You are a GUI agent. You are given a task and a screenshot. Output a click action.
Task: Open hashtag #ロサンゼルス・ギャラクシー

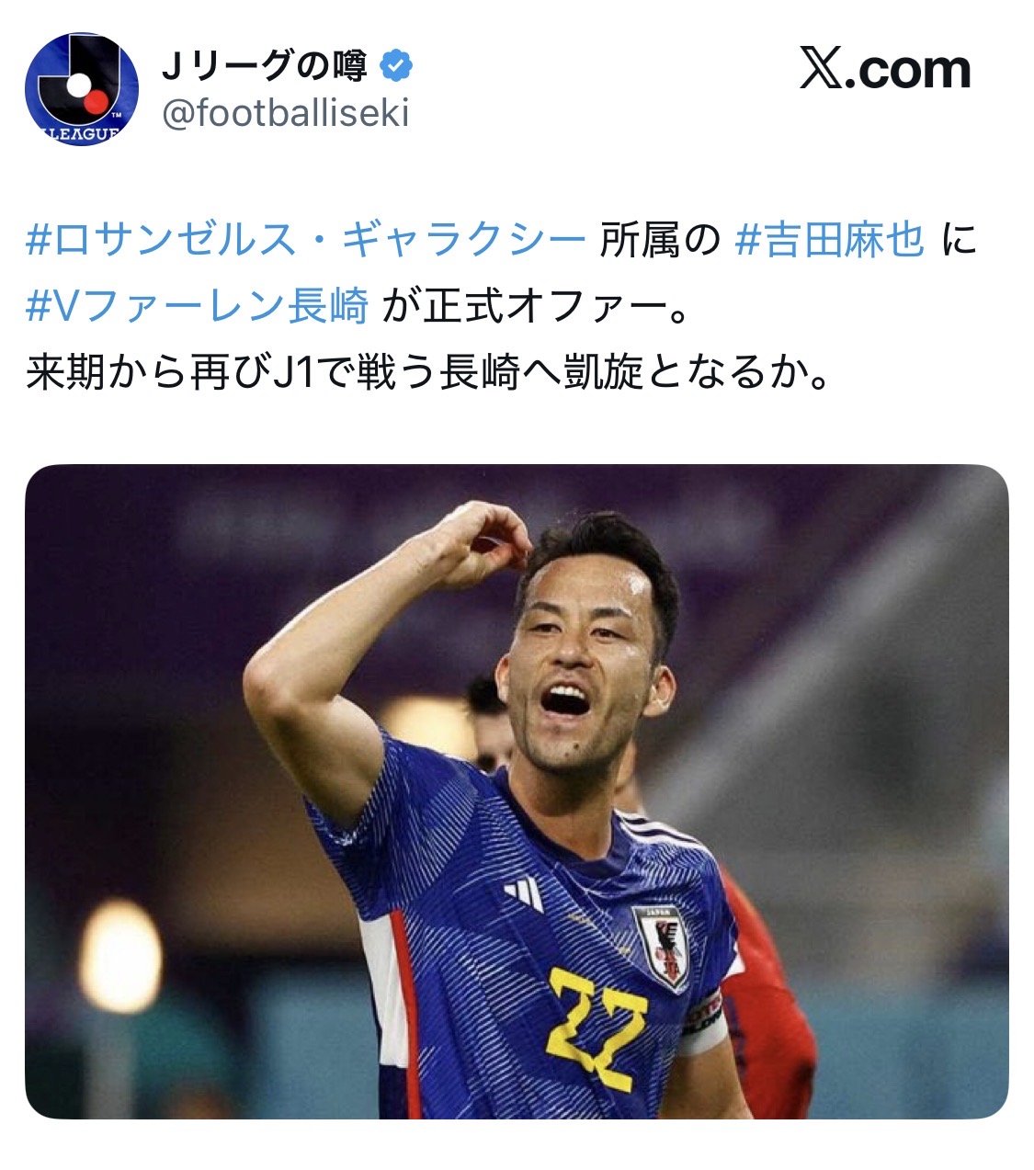pyautogui.click(x=306, y=241)
